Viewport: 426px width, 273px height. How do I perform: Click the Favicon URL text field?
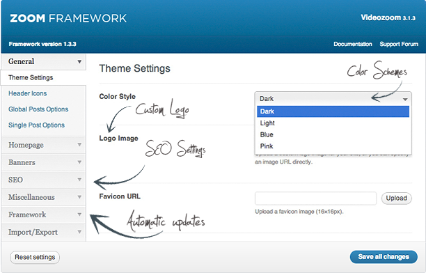coord(316,198)
